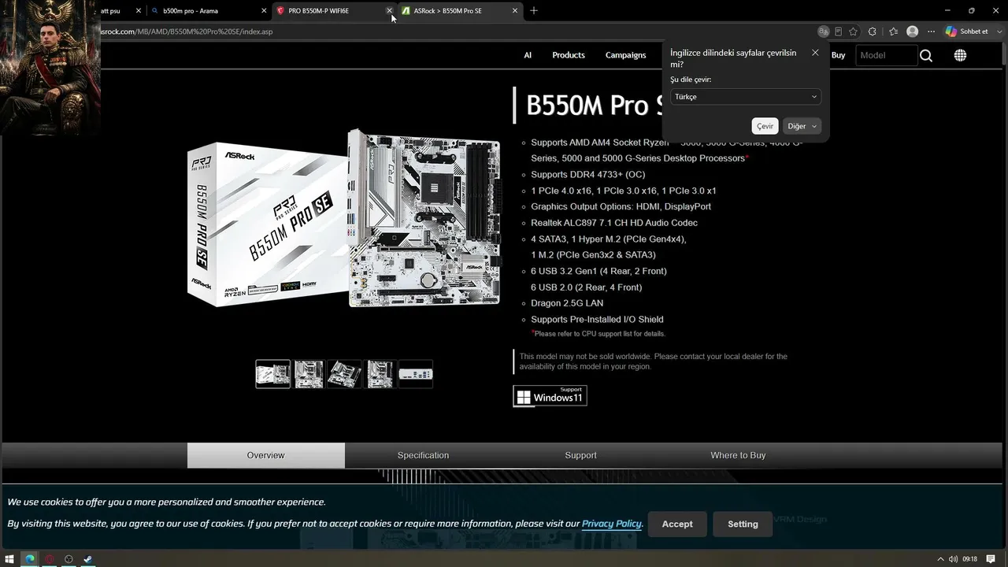Open the Specification section tab
This screenshot has height=567, width=1008.
[x=423, y=455]
